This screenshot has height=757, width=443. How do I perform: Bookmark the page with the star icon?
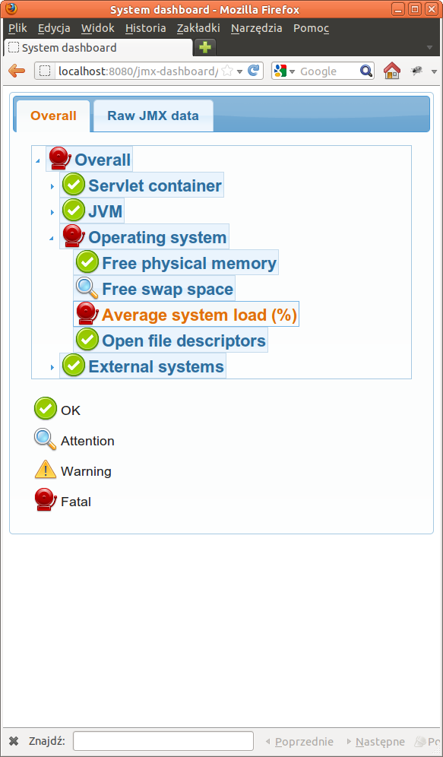pos(226,71)
